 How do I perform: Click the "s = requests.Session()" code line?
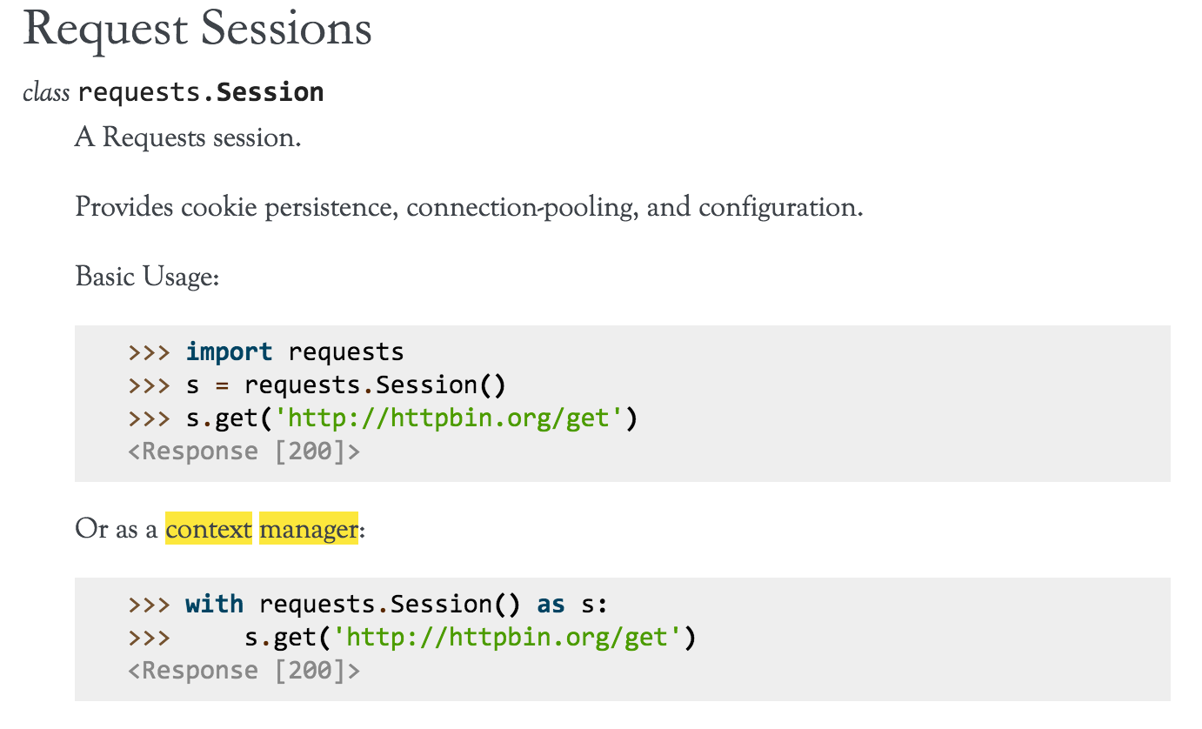pyautogui.click(x=345, y=385)
